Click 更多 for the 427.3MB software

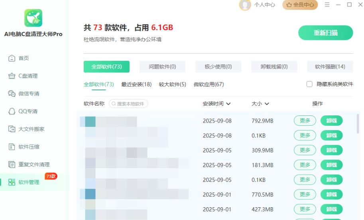click(x=305, y=209)
